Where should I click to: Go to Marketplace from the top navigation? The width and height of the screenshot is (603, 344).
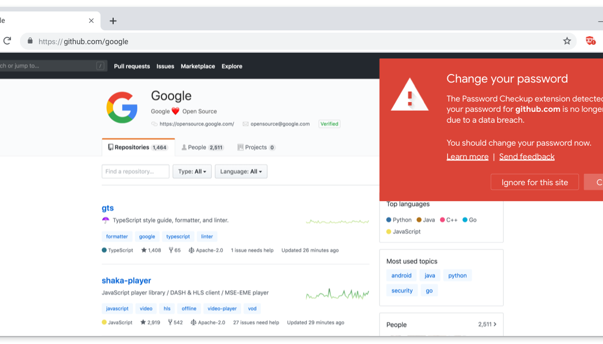coord(198,66)
